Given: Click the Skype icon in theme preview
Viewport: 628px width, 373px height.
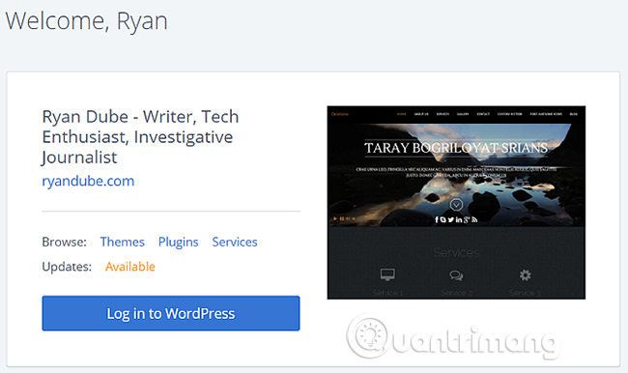Looking at the screenshot, I should click(x=442, y=219).
